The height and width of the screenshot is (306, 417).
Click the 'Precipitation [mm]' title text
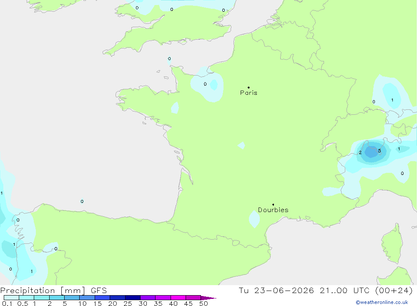pos(43,291)
